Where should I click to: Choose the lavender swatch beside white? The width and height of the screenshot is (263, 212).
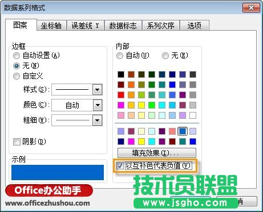[x=183, y=115]
